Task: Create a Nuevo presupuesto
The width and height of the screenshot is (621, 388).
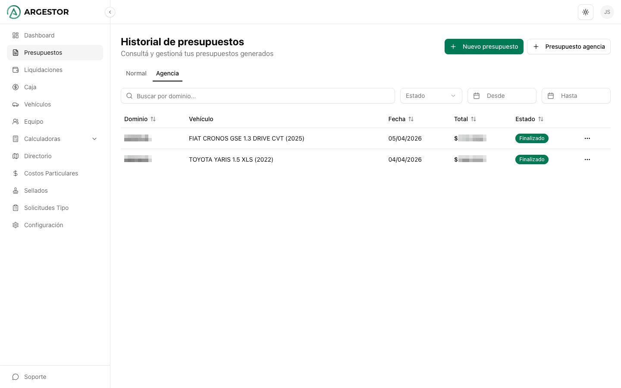Action: (484, 47)
